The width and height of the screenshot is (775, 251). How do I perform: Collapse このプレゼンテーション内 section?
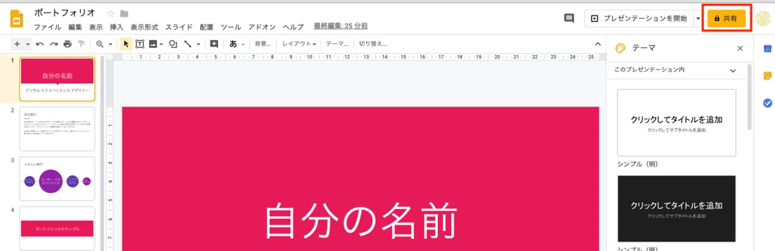pyautogui.click(x=733, y=70)
